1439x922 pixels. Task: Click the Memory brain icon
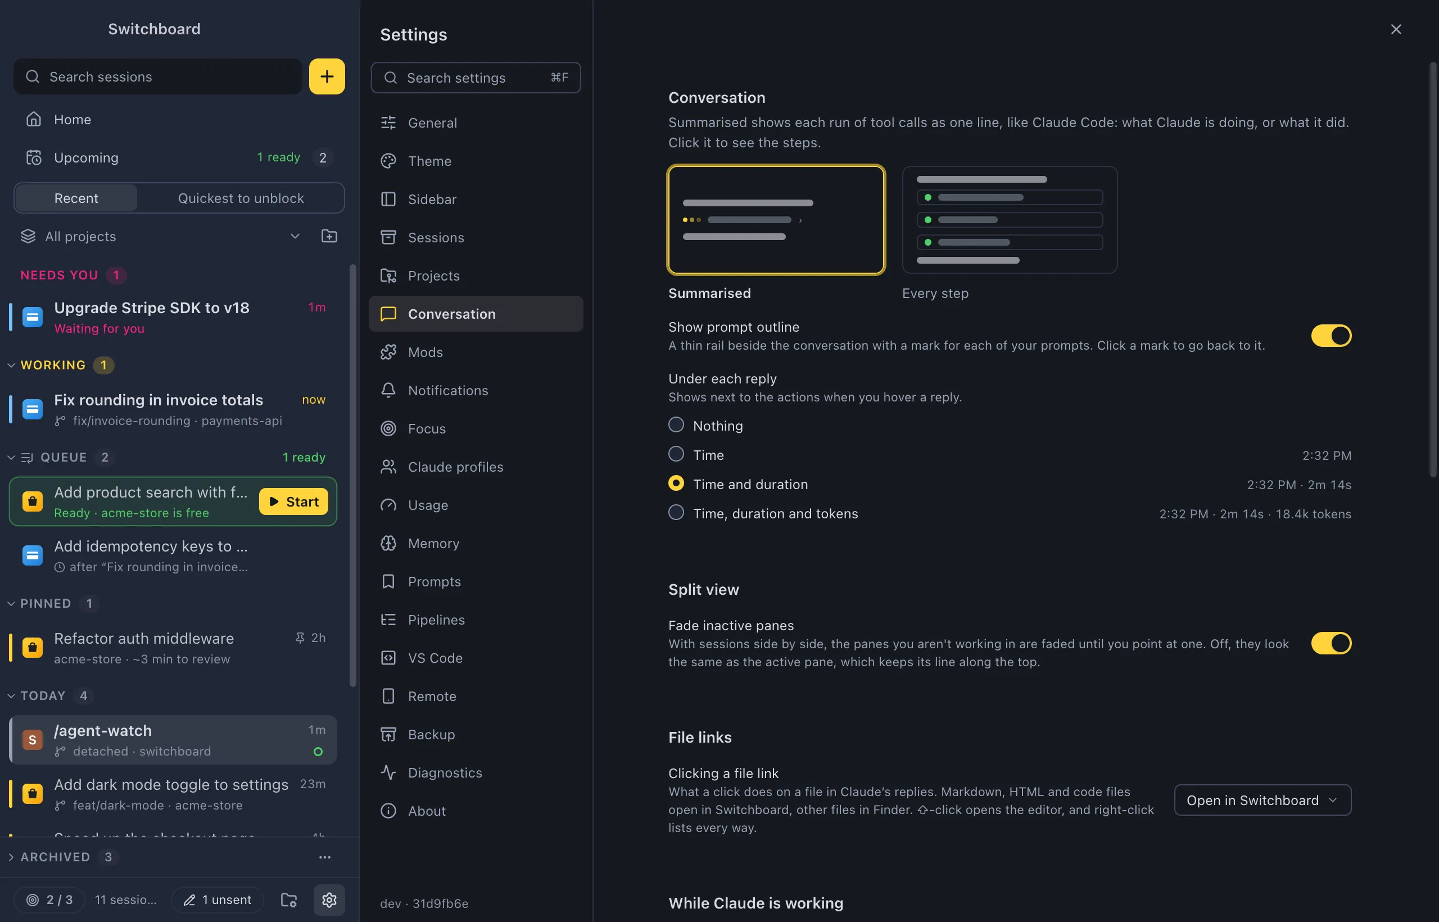388,544
